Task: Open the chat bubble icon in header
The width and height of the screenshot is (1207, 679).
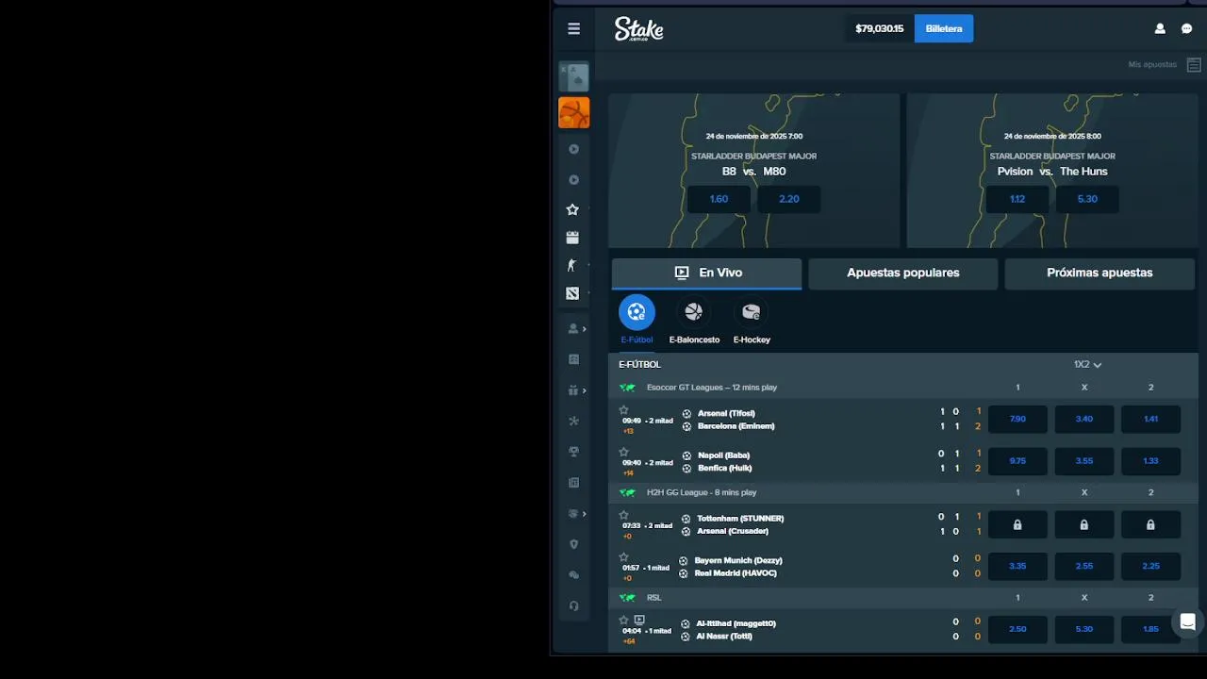Action: coord(1187,29)
